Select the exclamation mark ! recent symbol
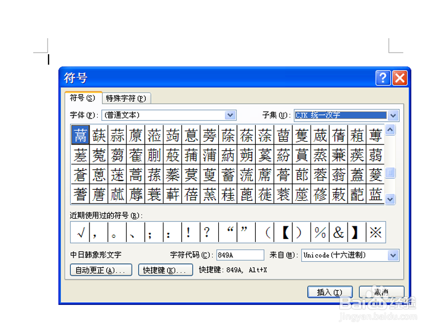This screenshot has width=442, height=332. [191, 232]
